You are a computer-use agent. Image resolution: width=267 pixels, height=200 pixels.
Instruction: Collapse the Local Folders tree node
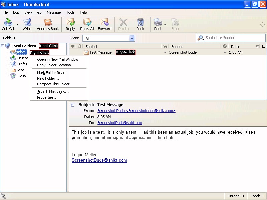click(x=3, y=46)
